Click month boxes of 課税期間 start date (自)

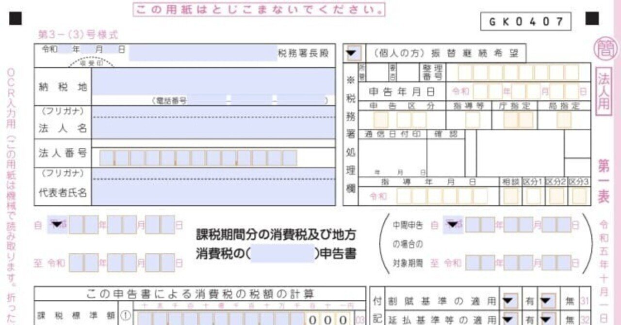coord(122,225)
